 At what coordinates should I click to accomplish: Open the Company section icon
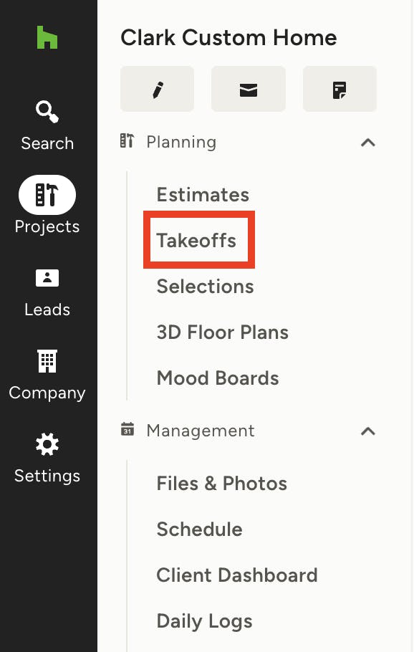click(x=47, y=361)
